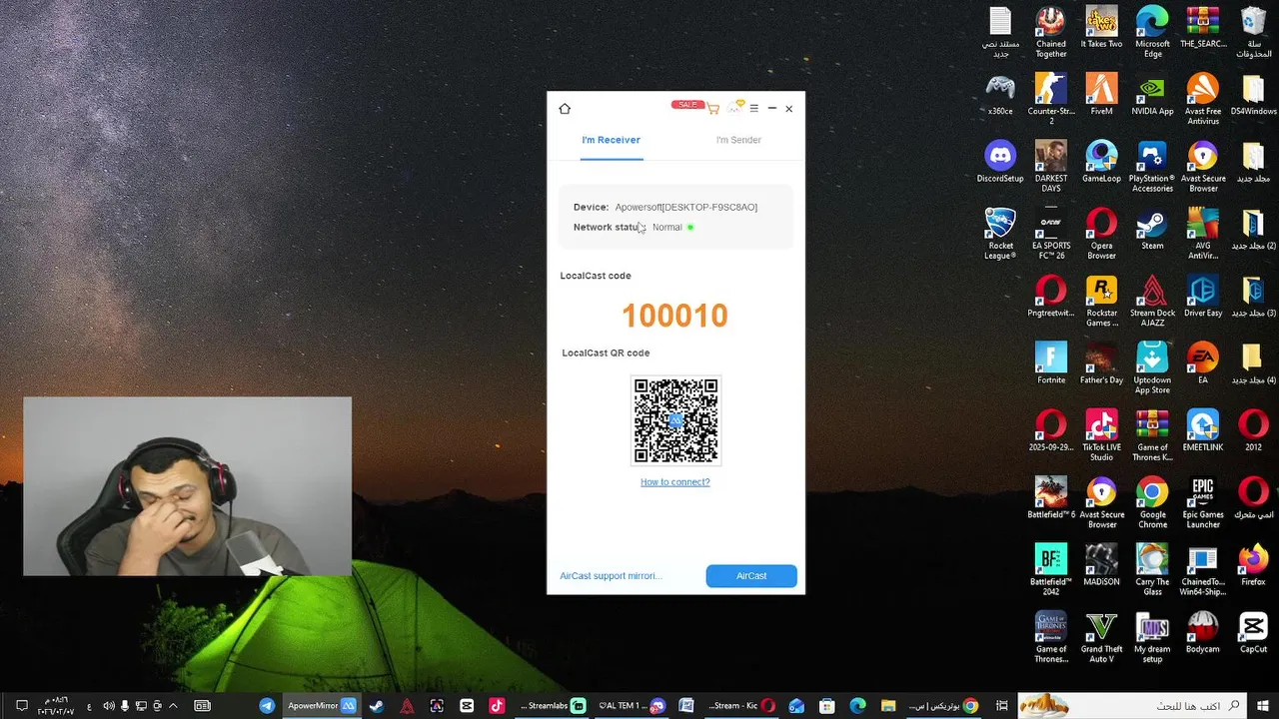Open the SALE shopping cart
The width and height of the screenshot is (1279, 719).
tap(712, 108)
